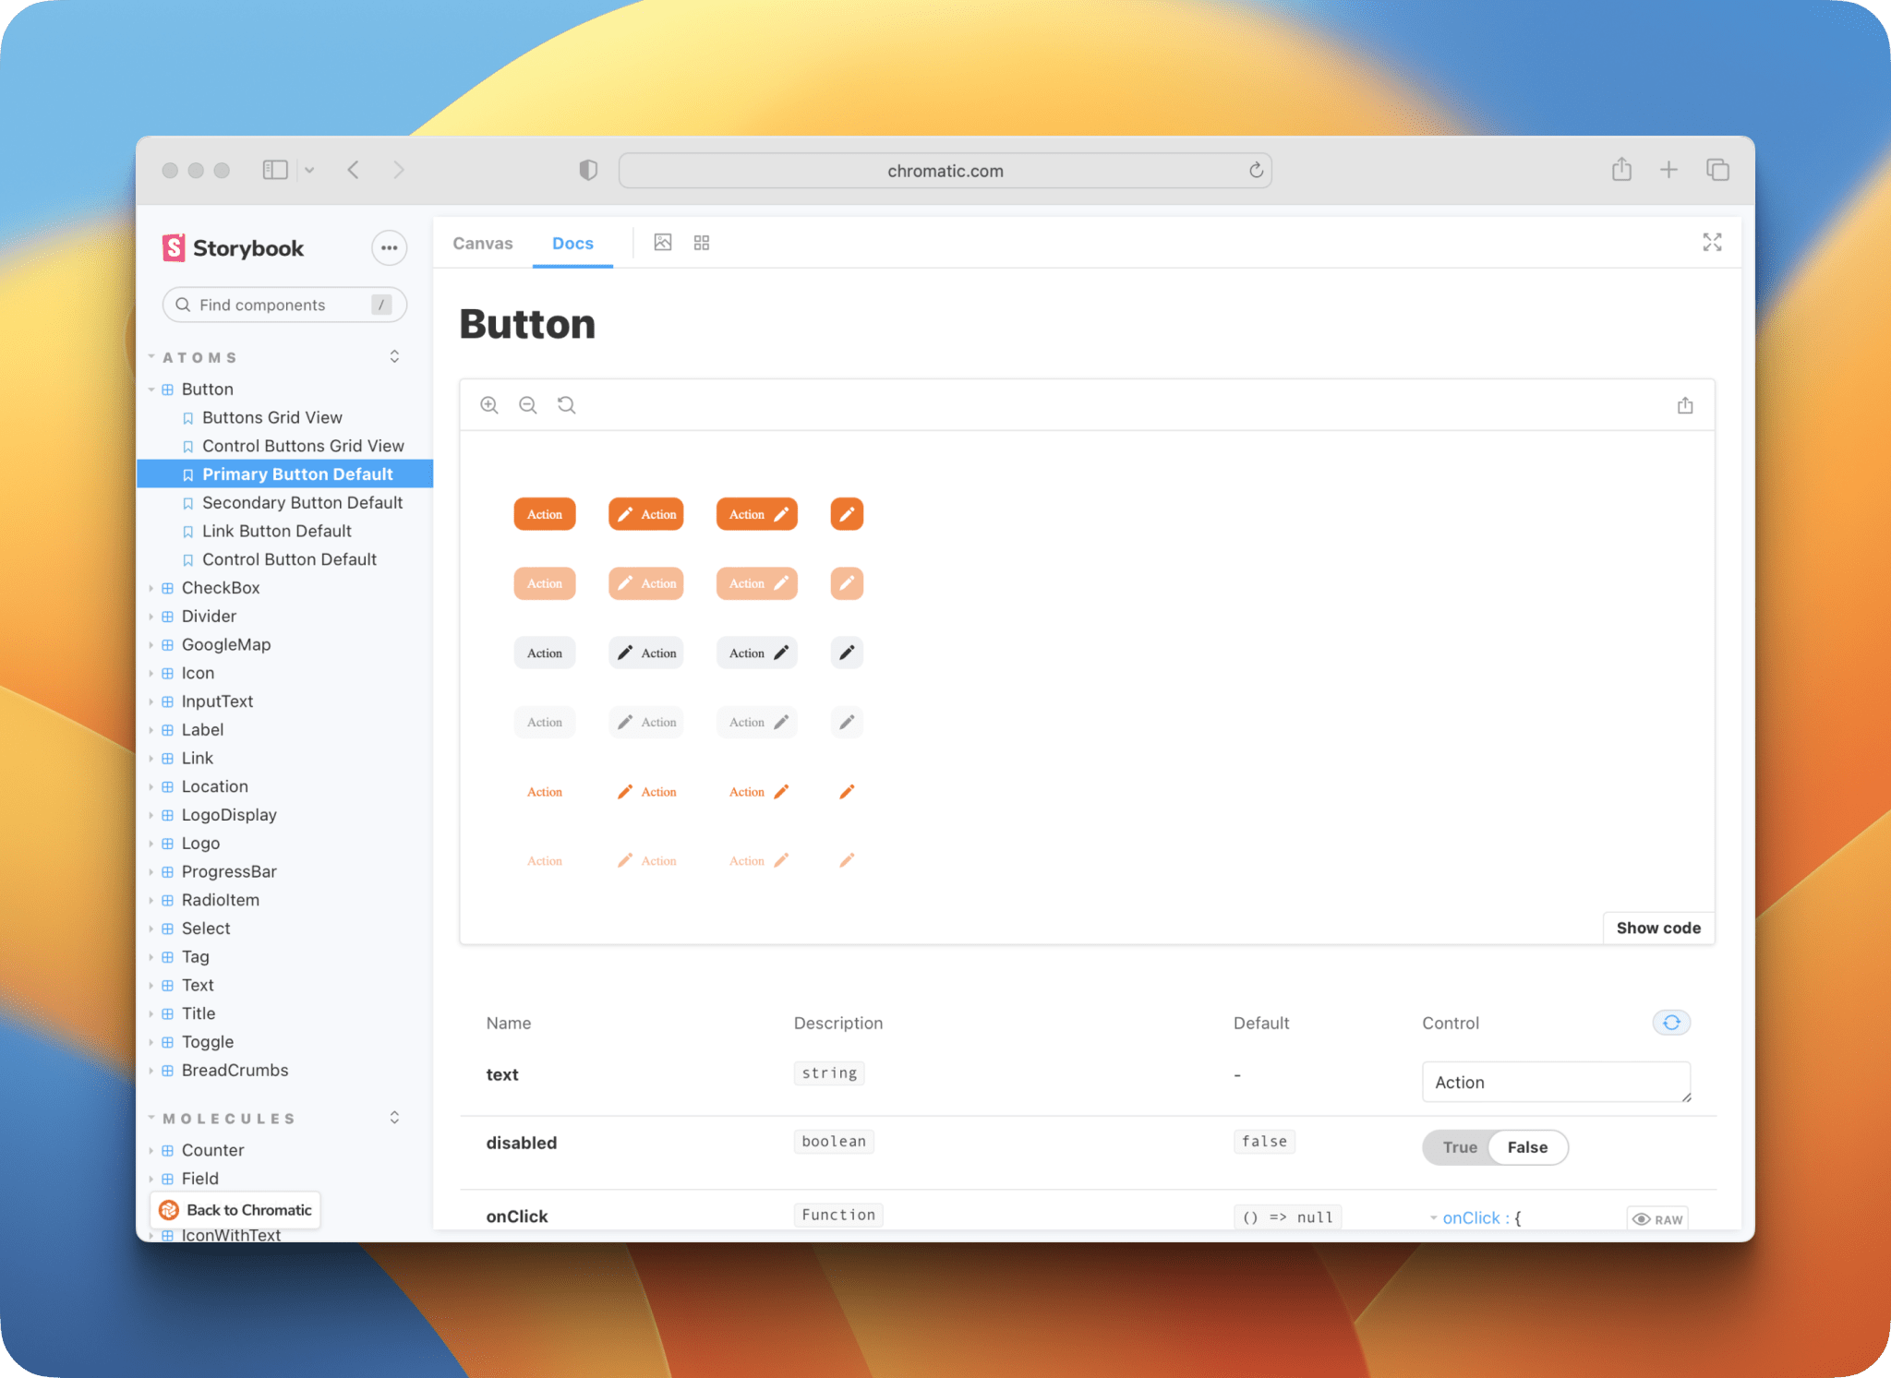Click Safari share icon
The width and height of the screenshot is (1891, 1378).
[x=1622, y=170]
